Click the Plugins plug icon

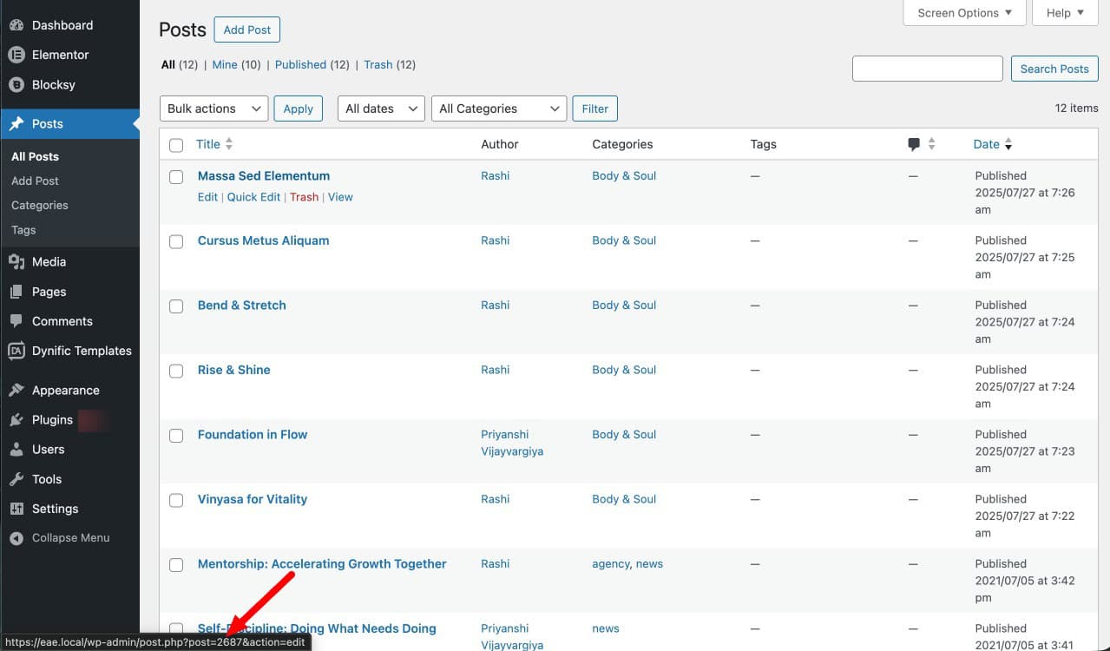(x=16, y=420)
